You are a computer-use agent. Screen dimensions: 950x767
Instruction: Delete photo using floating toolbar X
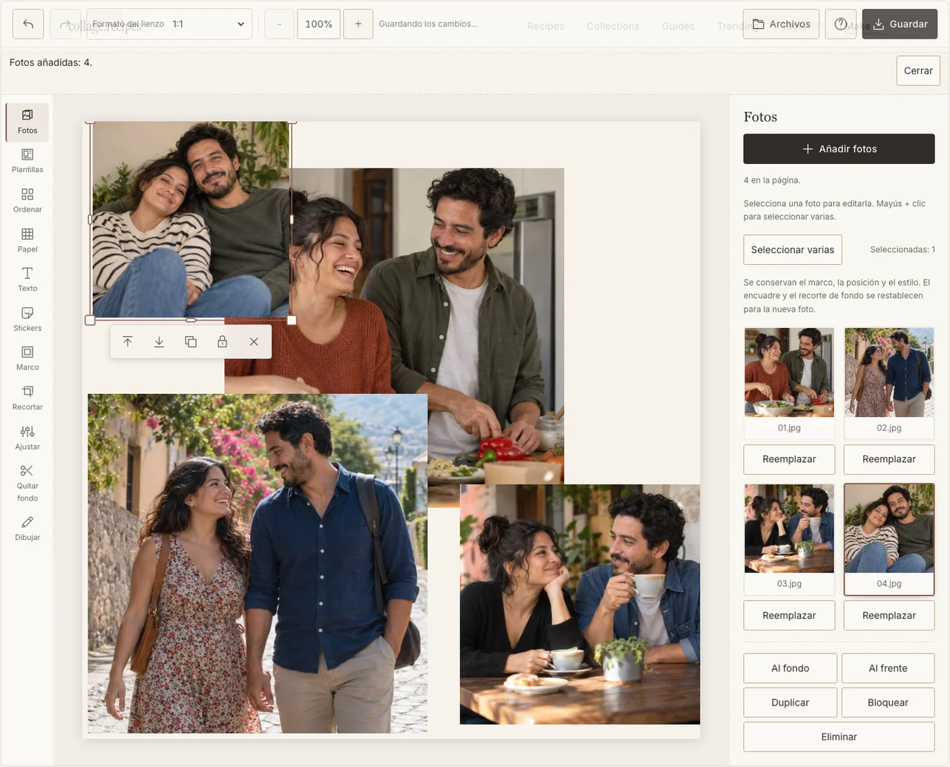coord(254,342)
